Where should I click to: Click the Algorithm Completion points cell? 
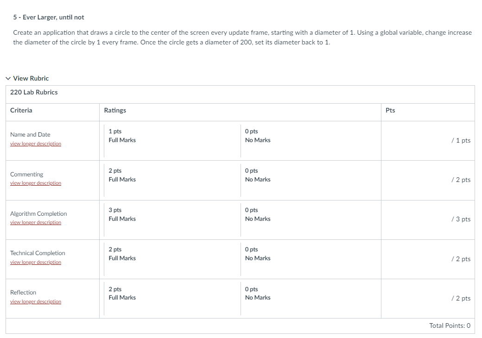428,219
